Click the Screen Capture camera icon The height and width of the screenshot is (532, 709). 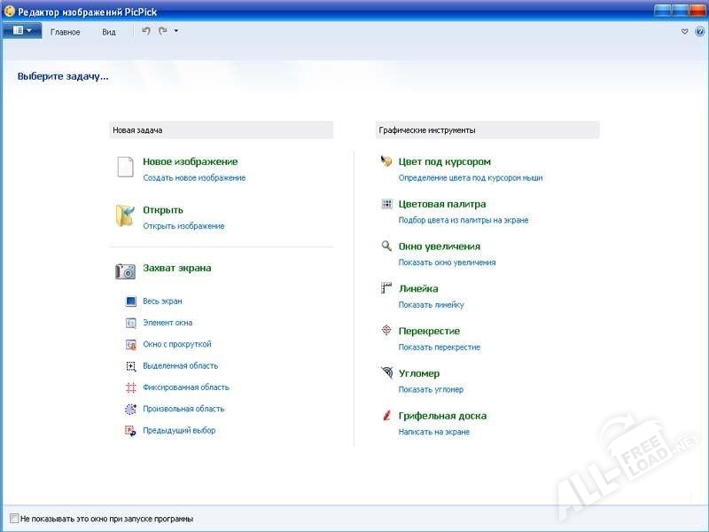point(125,270)
